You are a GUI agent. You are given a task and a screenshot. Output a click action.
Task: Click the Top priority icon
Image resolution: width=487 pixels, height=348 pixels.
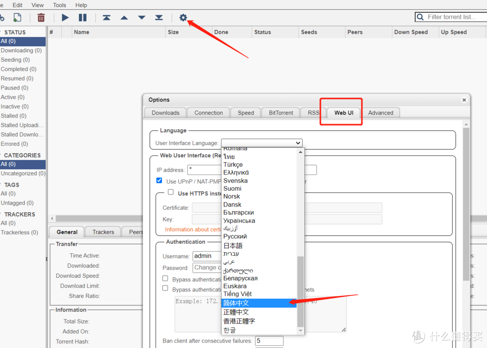click(106, 17)
